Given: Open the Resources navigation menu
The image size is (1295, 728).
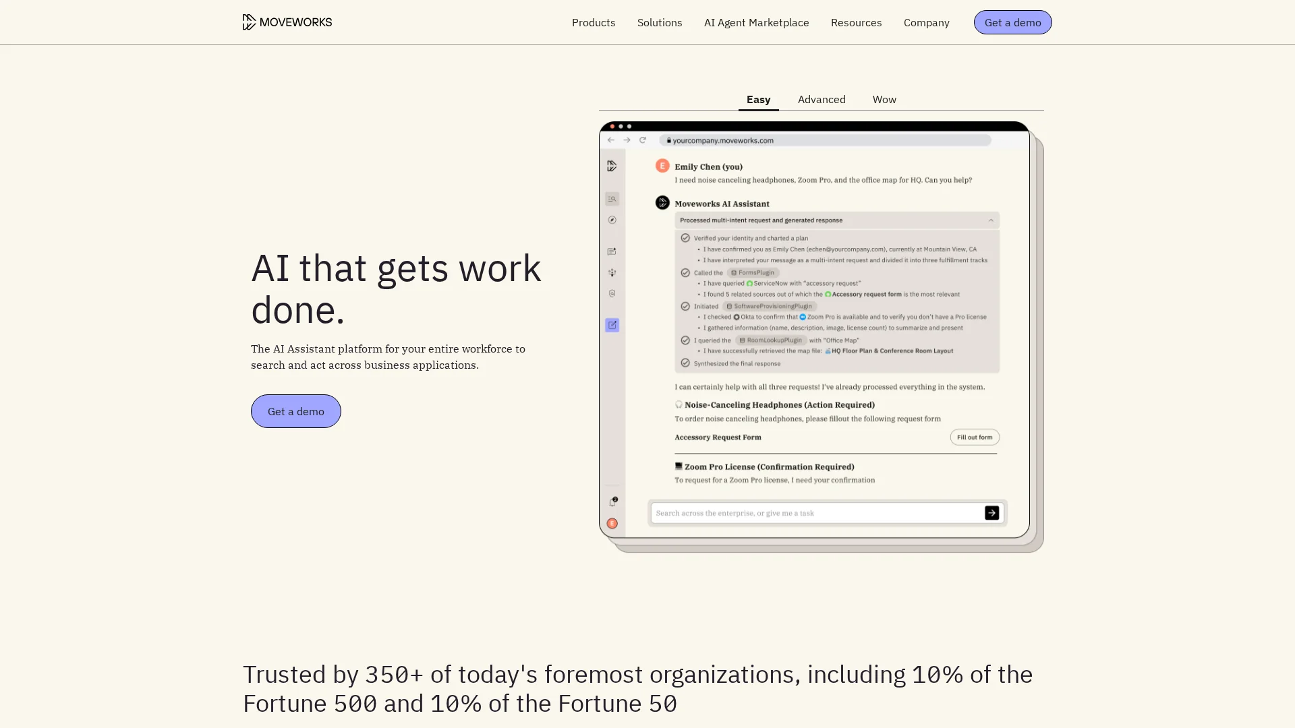Looking at the screenshot, I should [856, 22].
